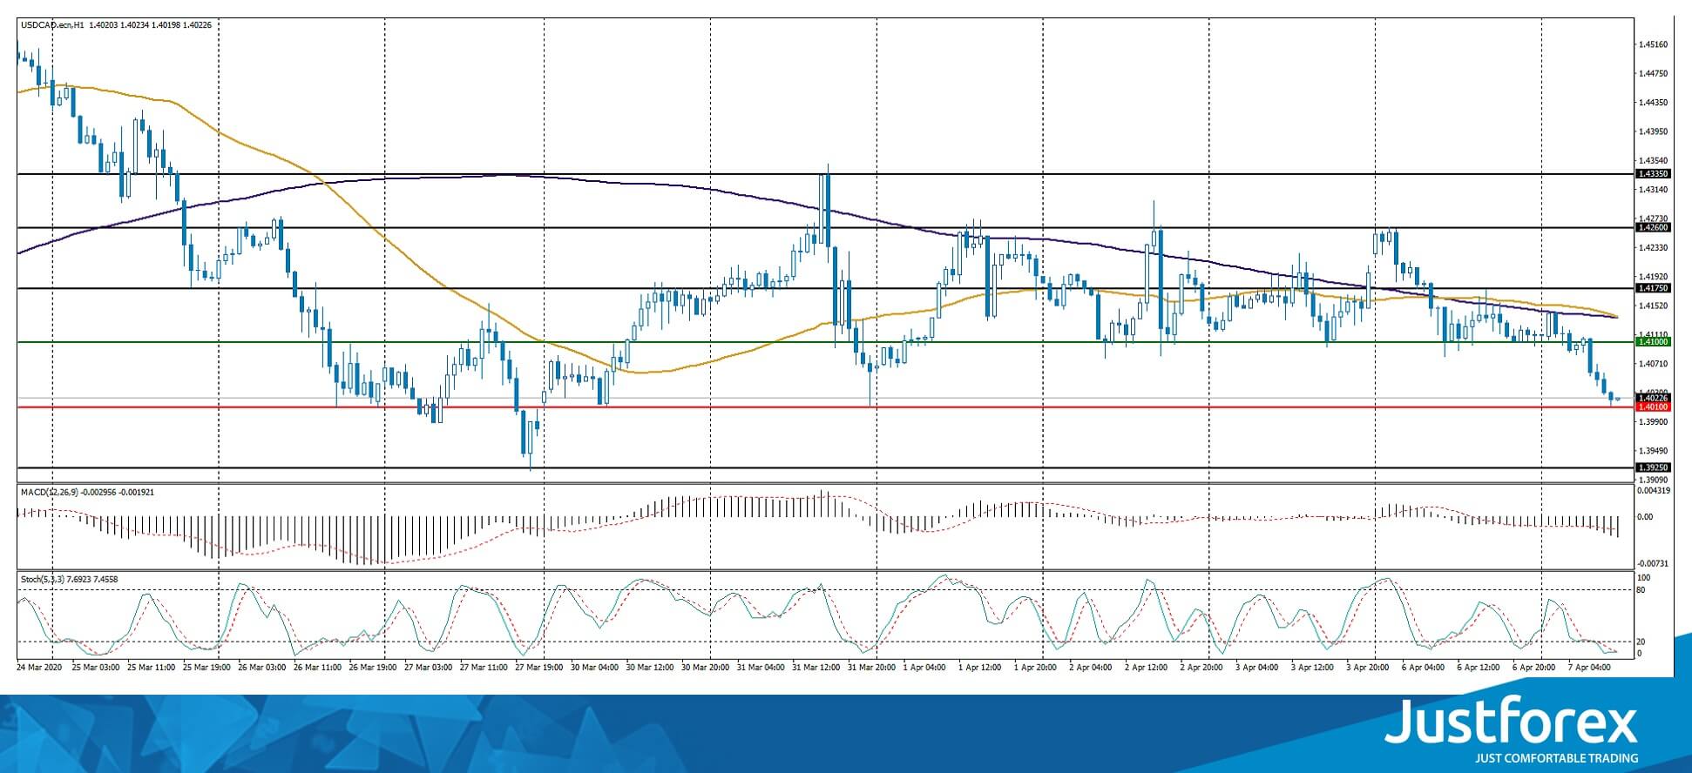Click the 1.45160 price axis value

tap(1653, 44)
